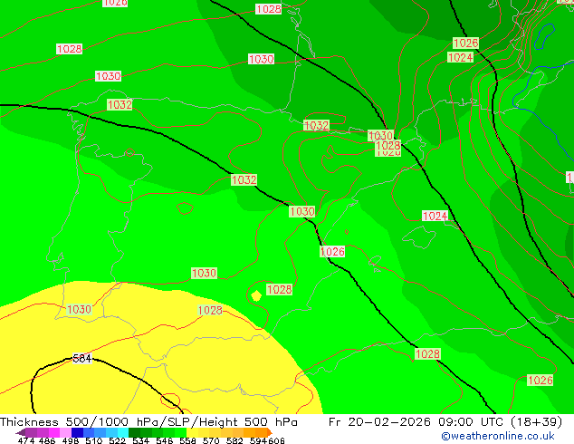Screen dimensions: 574x444
Task: Click legend value 546
Action: click(165, 440)
